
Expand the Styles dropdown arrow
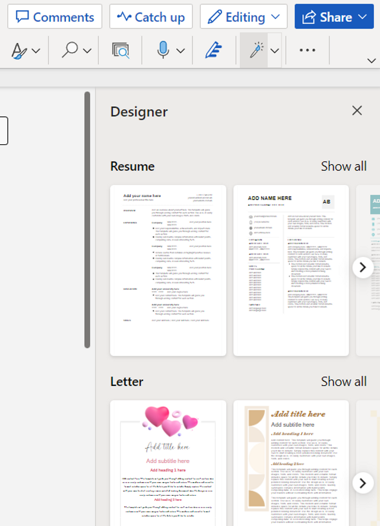coord(36,50)
